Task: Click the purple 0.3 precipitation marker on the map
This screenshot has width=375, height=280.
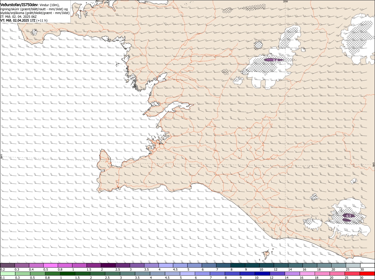Action: tap(348, 216)
